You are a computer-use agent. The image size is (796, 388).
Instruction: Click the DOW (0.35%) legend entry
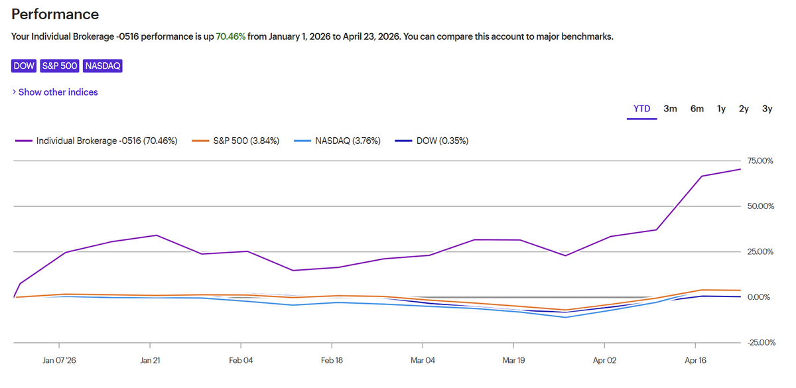[432, 141]
